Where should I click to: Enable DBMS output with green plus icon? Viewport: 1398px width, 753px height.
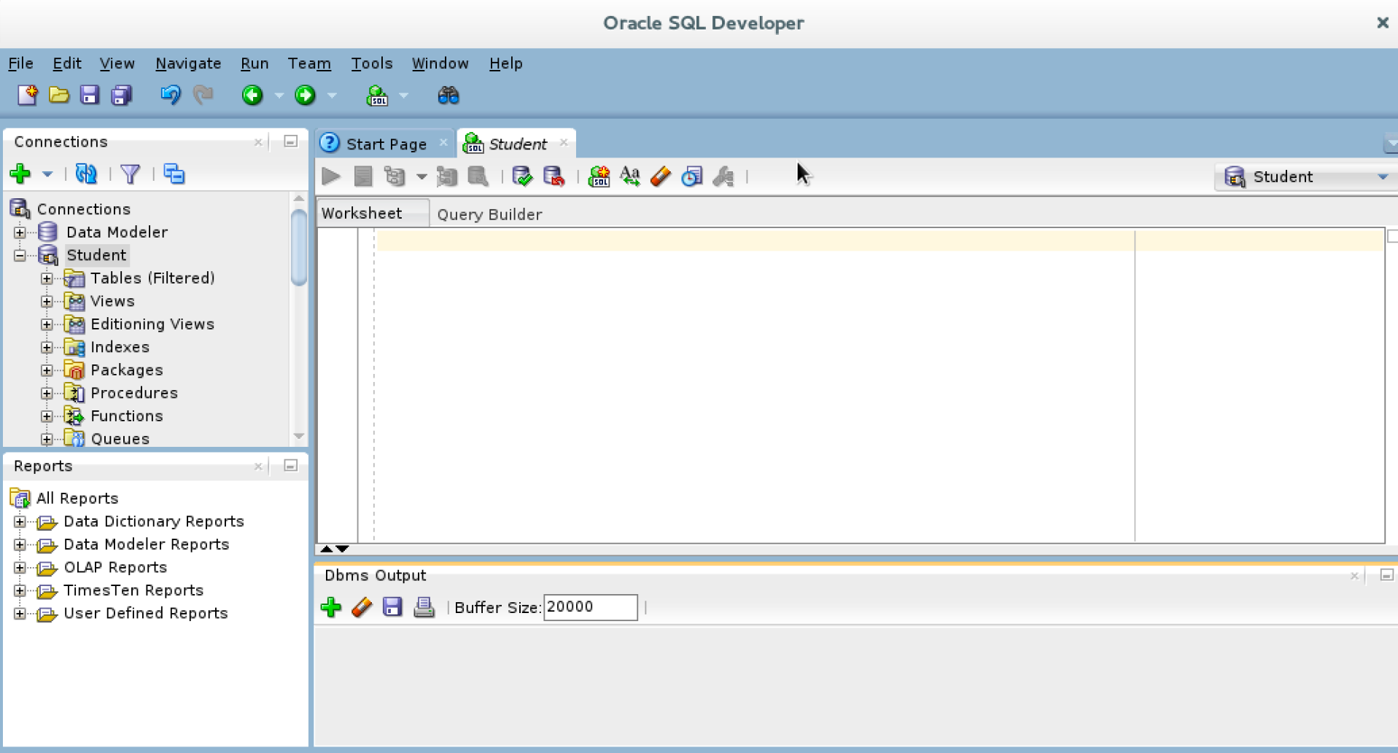[x=331, y=607]
